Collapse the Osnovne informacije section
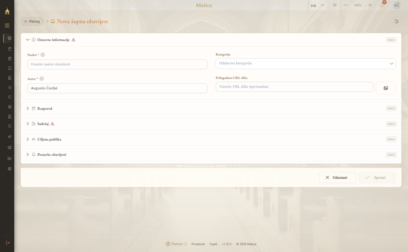The width and height of the screenshot is (408, 252). tap(211, 40)
